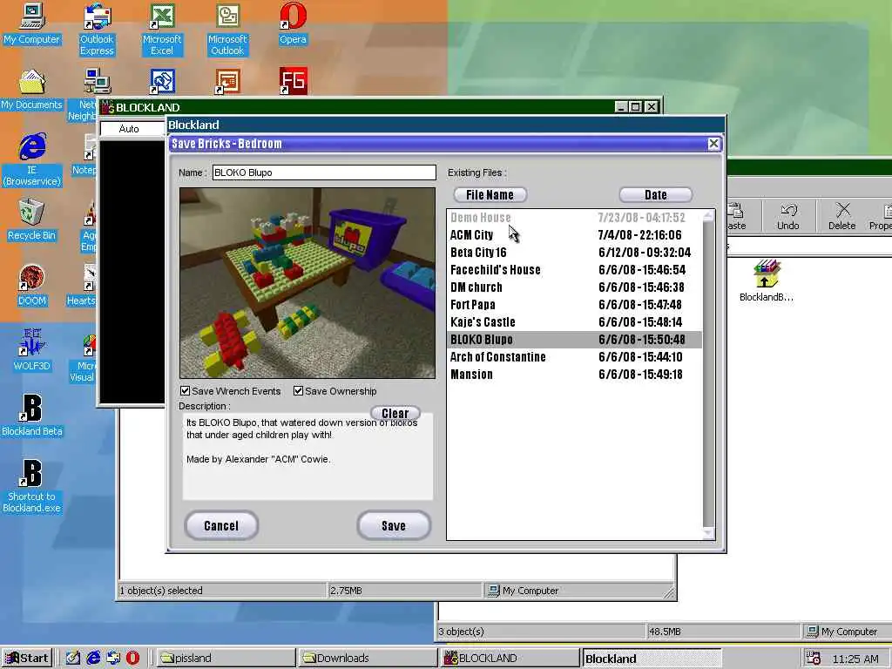Clear the description with Clear button
This screenshot has height=669, width=892.
click(395, 413)
